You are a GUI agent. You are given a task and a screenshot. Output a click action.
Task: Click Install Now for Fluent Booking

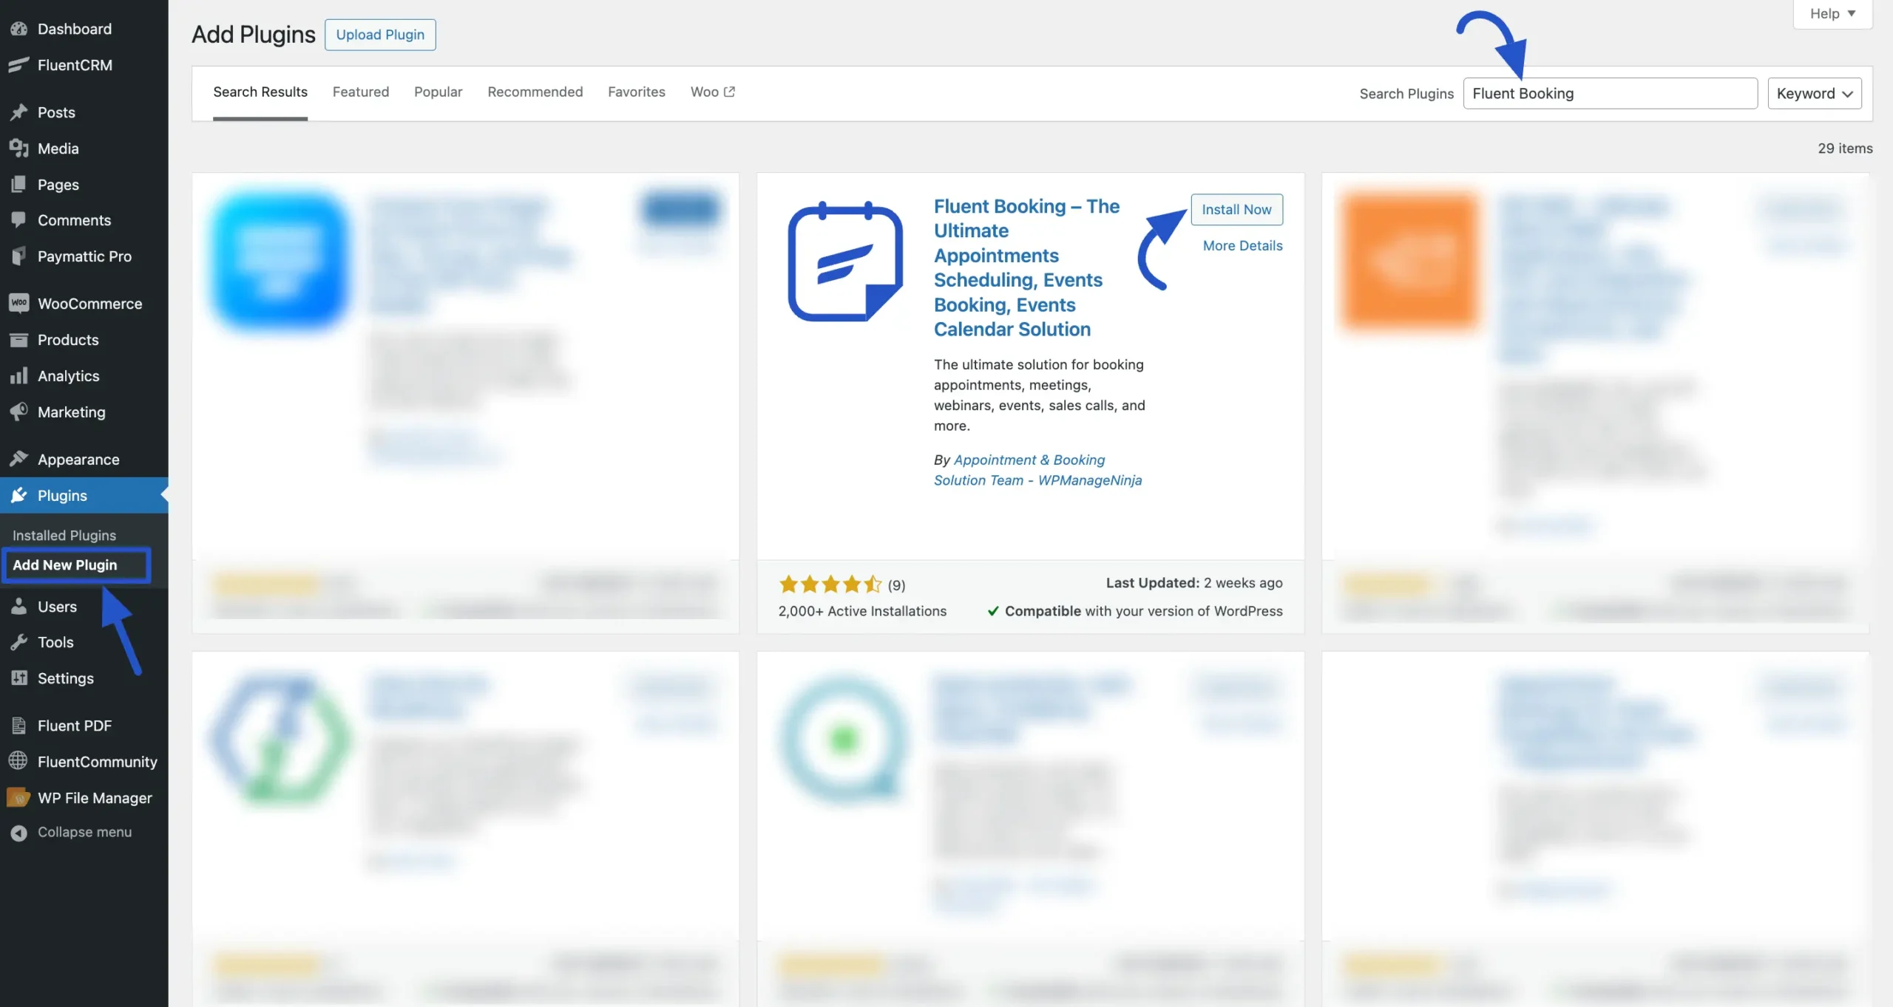1236,209
